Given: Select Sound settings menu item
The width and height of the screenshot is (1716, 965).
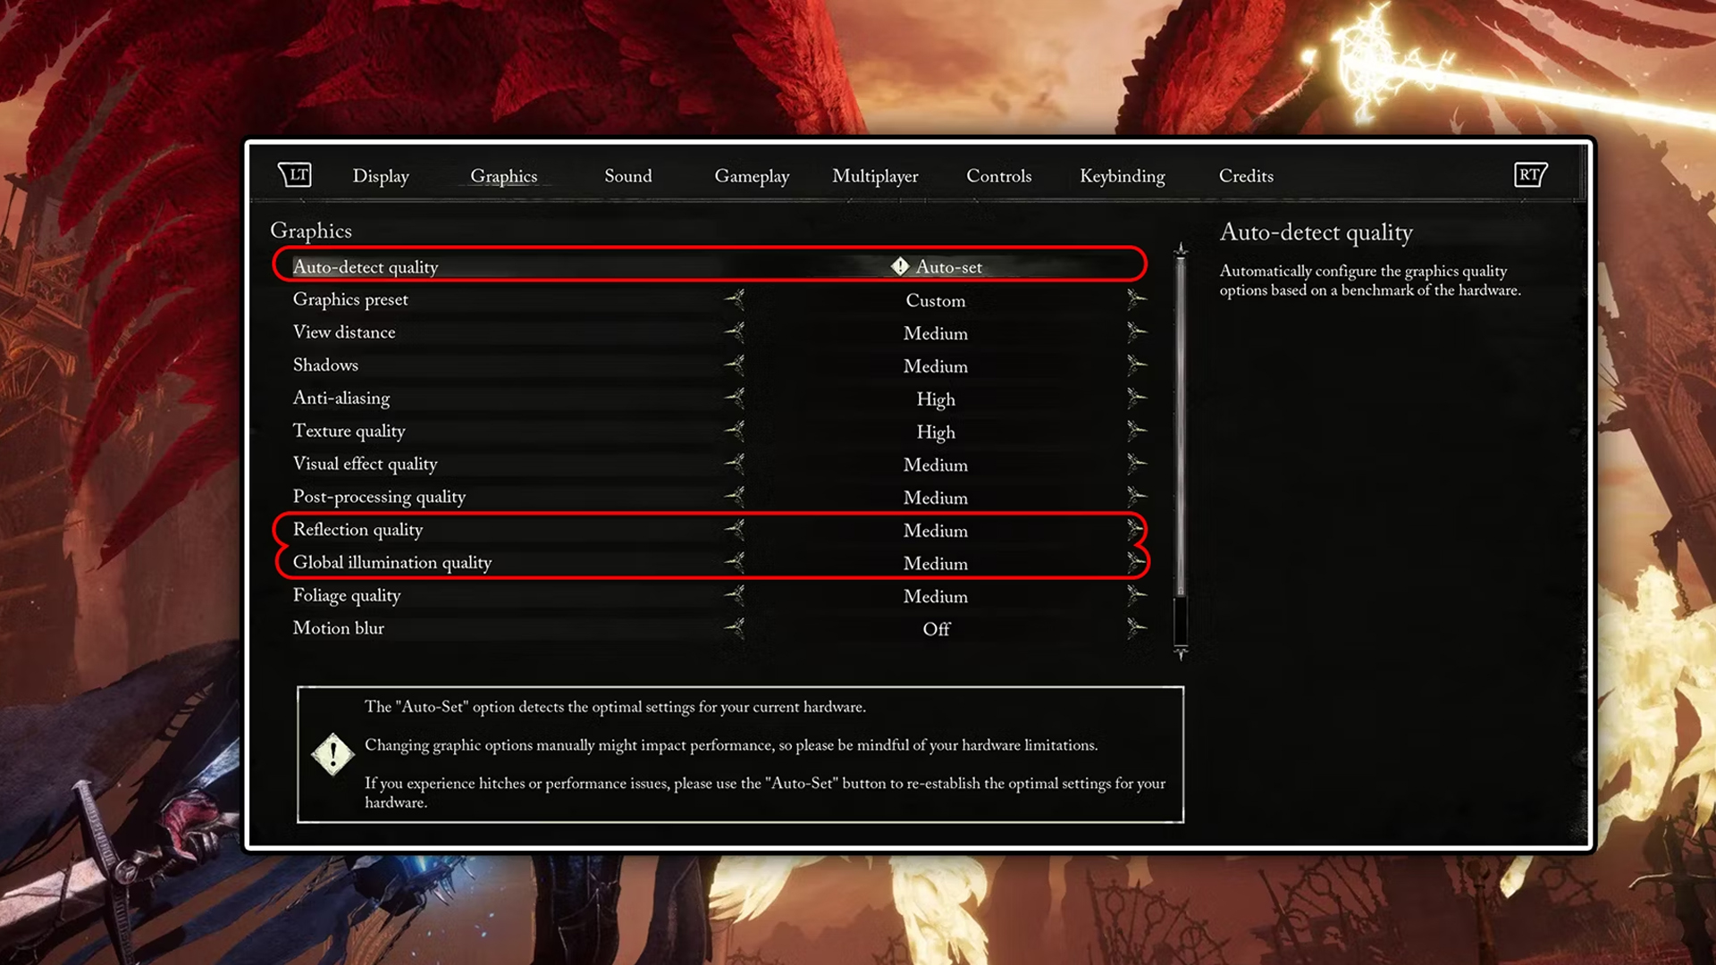Looking at the screenshot, I should tap(628, 175).
